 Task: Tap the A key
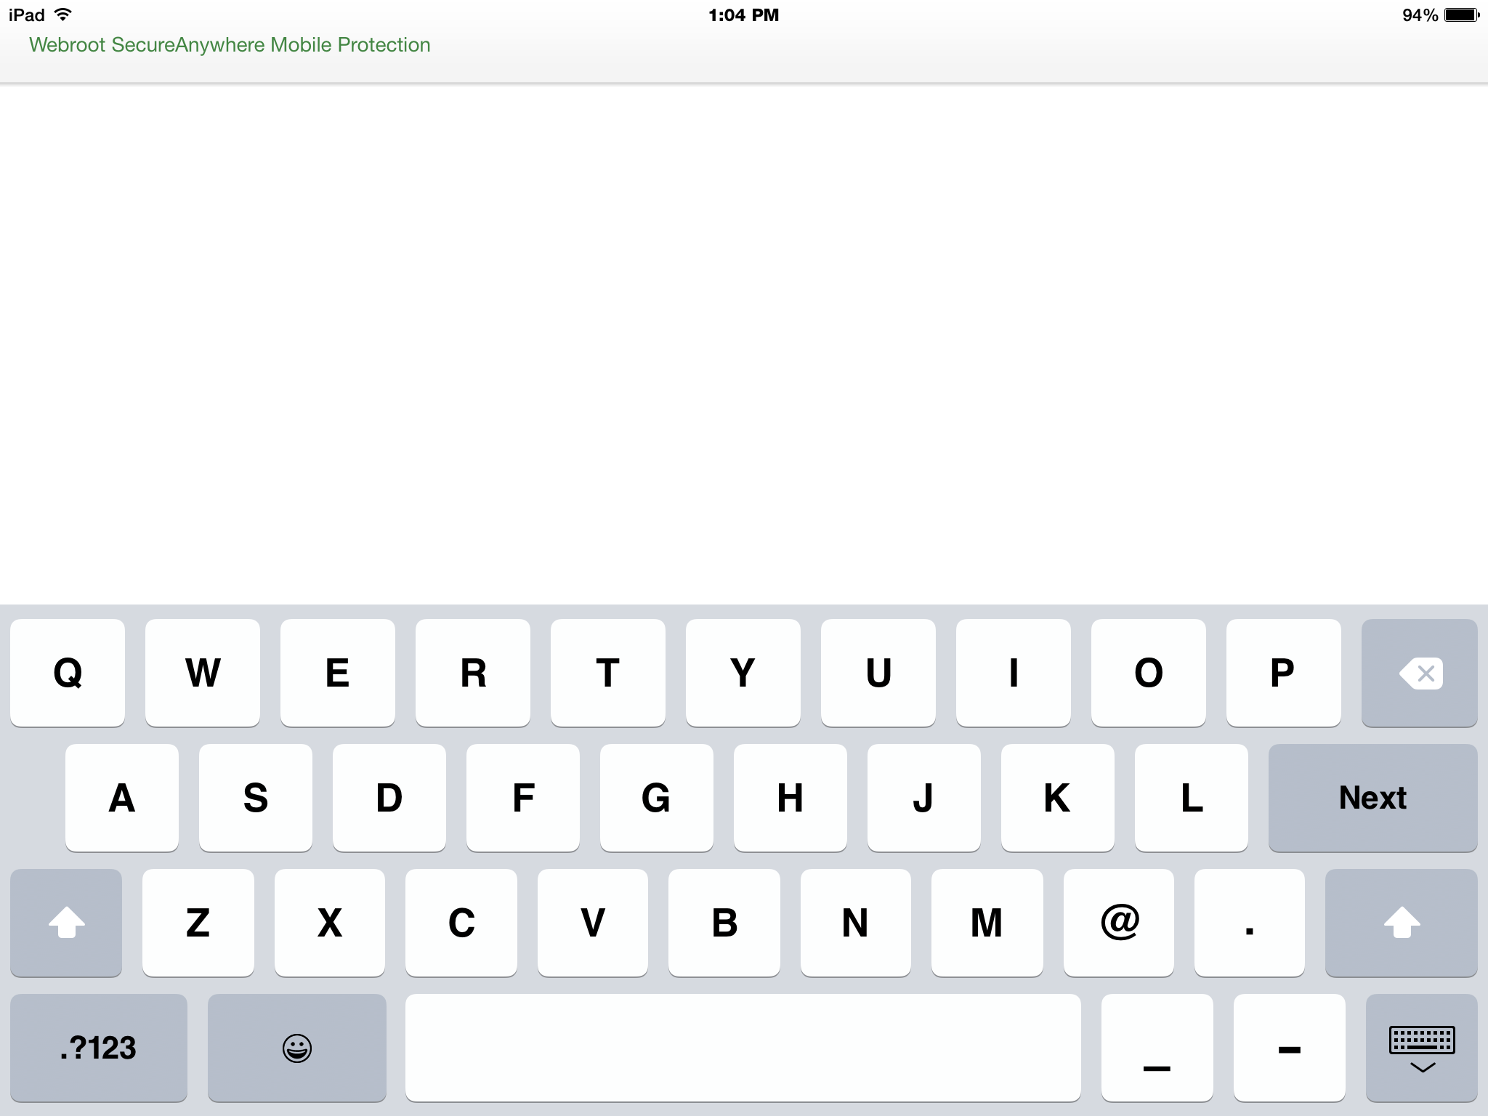point(122,798)
